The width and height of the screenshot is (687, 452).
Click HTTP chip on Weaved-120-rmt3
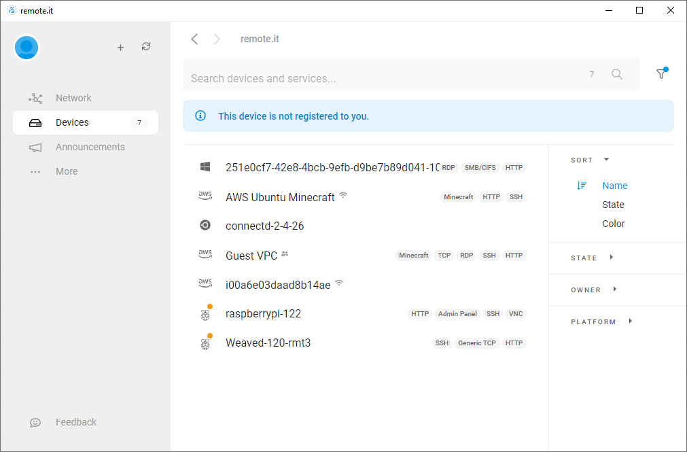[x=514, y=343]
